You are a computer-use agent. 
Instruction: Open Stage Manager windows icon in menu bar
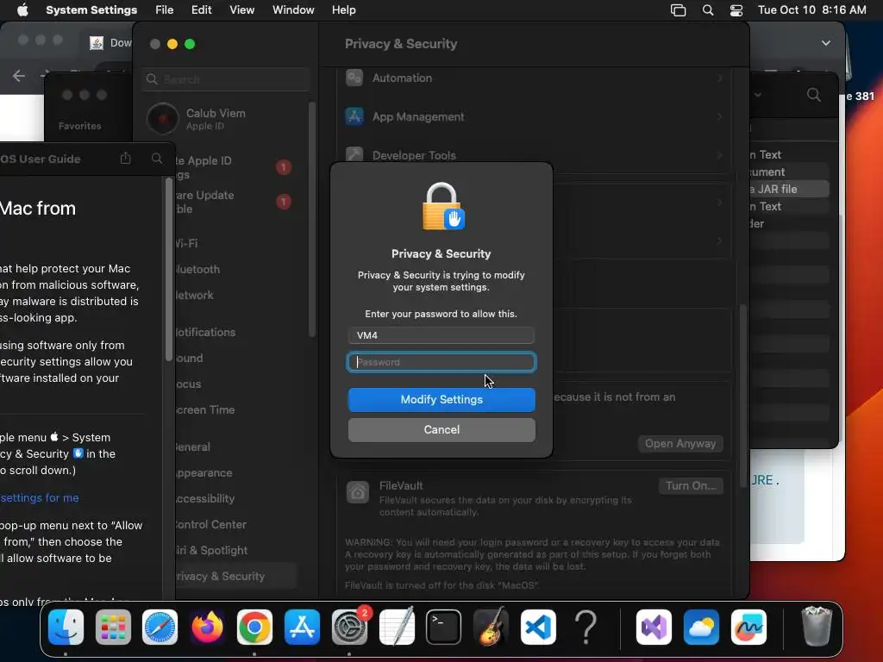(x=678, y=10)
